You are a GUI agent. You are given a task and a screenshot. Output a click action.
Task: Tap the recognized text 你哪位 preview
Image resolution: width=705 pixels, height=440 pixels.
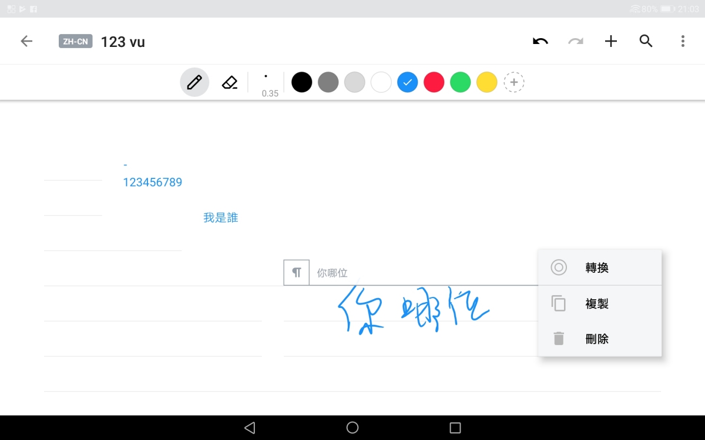(333, 273)
